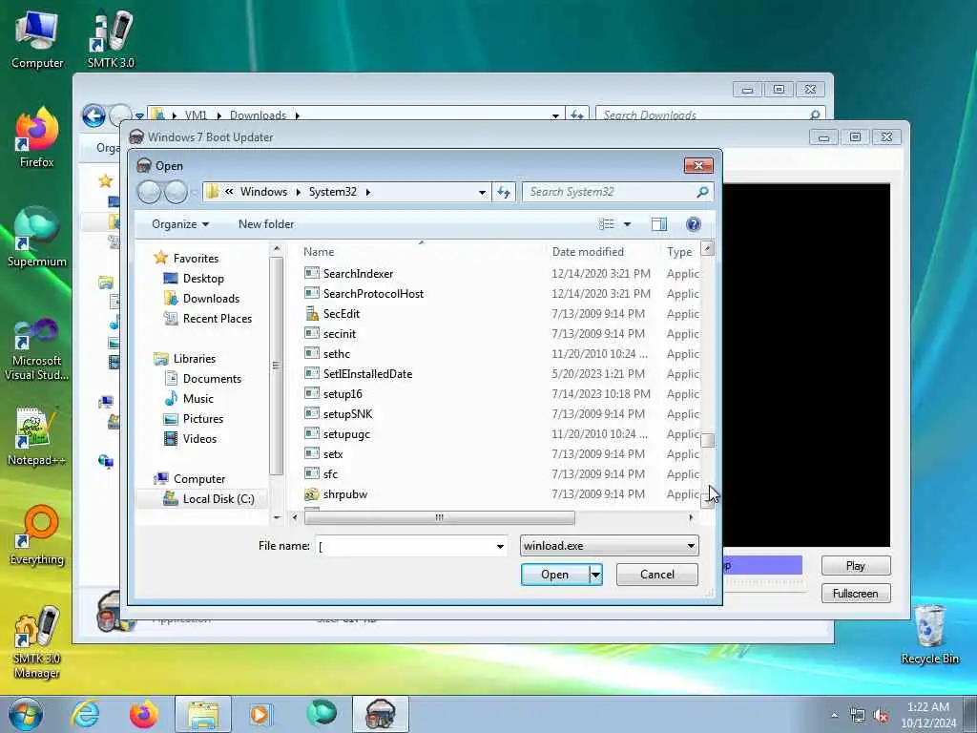Open Supermium desktop shortcut
The image size is (977, 733).
(x=37, y=238)
